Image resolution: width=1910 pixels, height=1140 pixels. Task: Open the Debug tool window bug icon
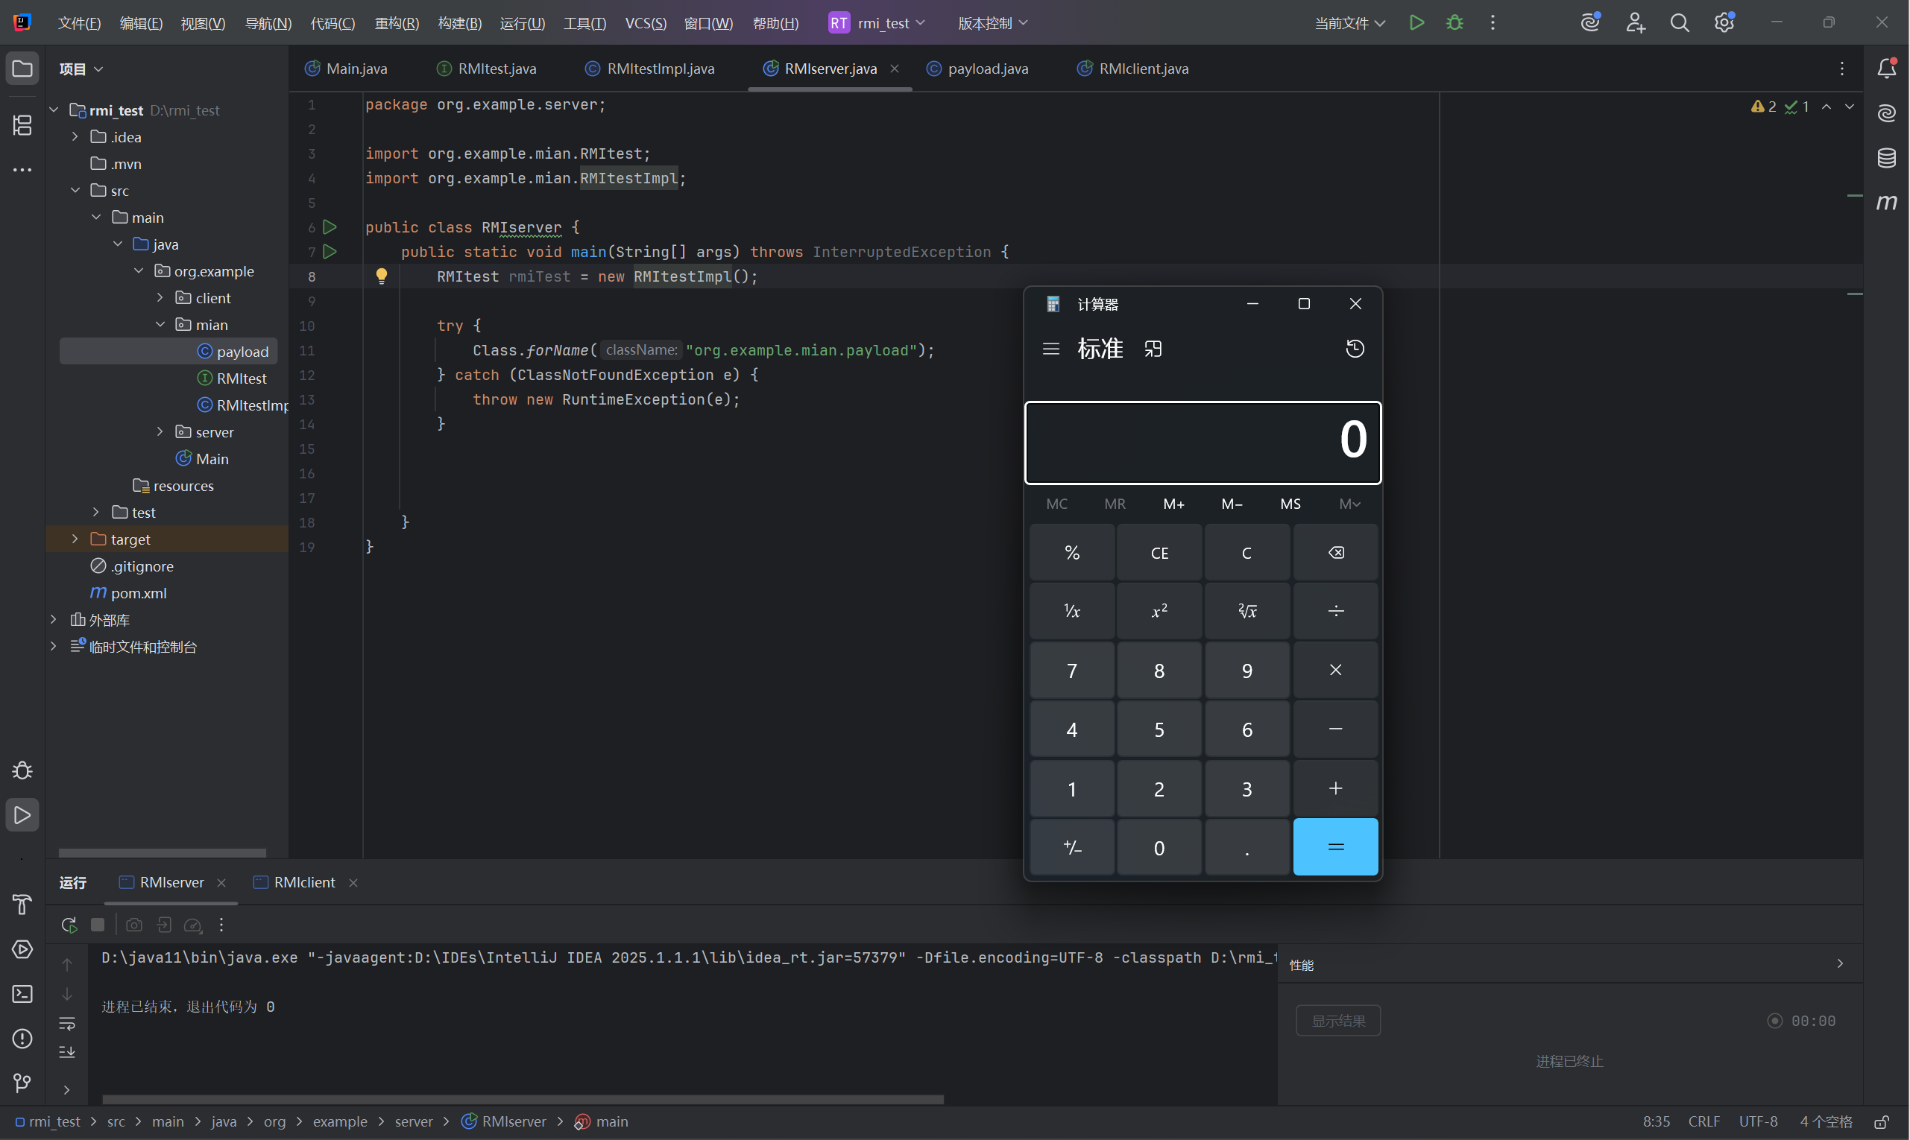pyautogui.click(x=22, y=770)
